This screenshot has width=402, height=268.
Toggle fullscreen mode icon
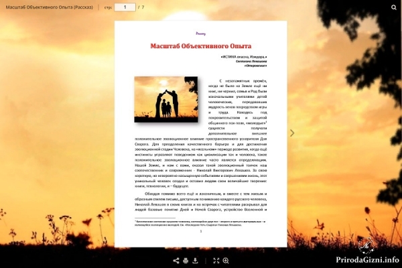216,261
